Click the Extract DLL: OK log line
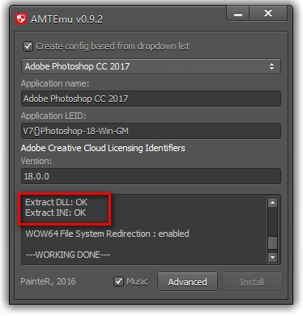Screen dimensions: 303x316 (x=57, y=202)
